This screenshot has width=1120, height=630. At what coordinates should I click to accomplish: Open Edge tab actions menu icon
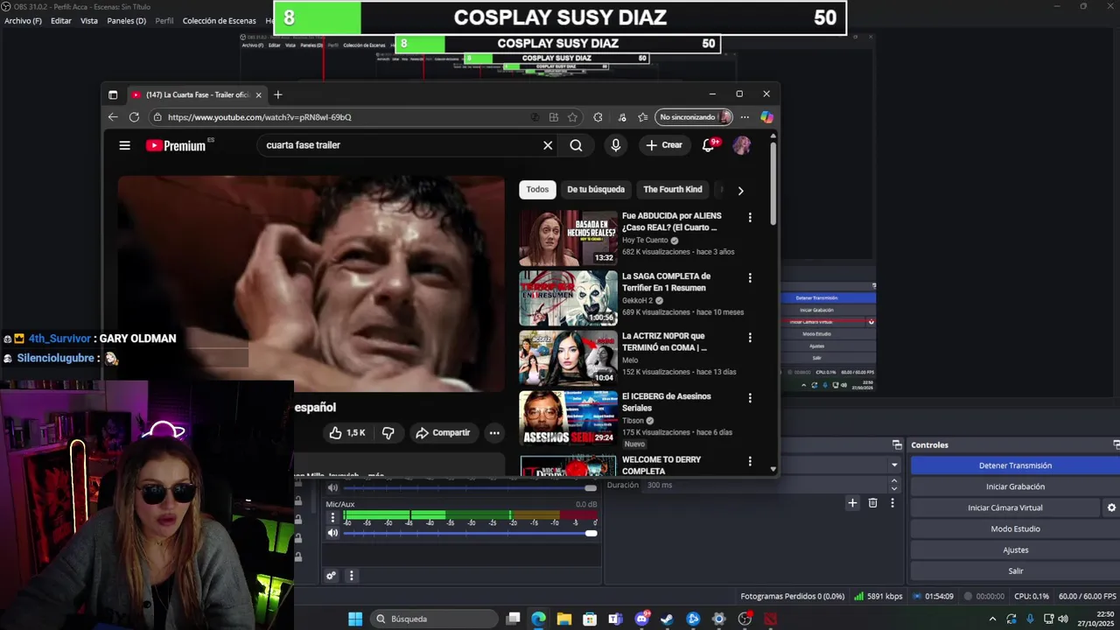click(x=113, y=94)
